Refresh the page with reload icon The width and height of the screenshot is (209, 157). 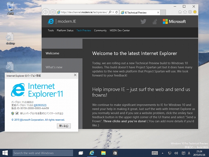pyautogui.click(x=117, y=12)
